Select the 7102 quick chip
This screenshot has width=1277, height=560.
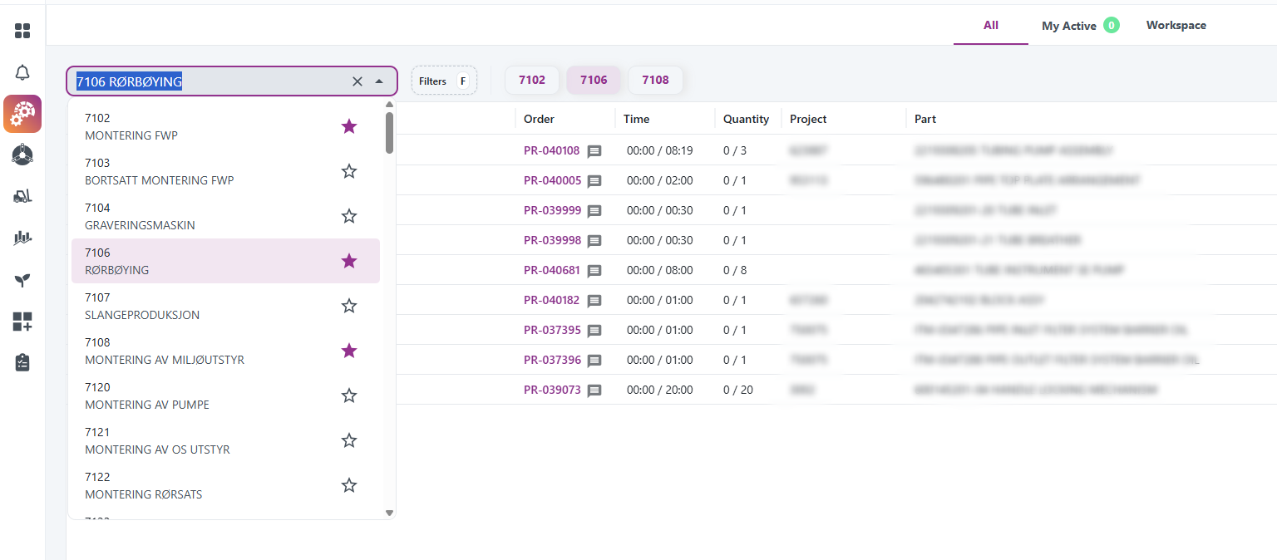pos(532,80)
